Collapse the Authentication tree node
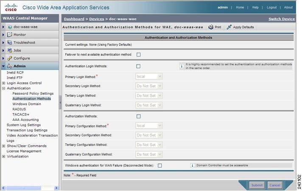302x191 pixels. [3, 88]
